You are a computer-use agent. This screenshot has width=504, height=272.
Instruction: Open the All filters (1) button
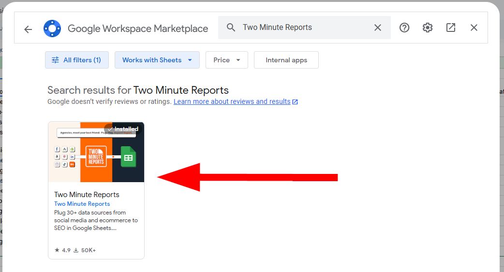click(77, 60)
